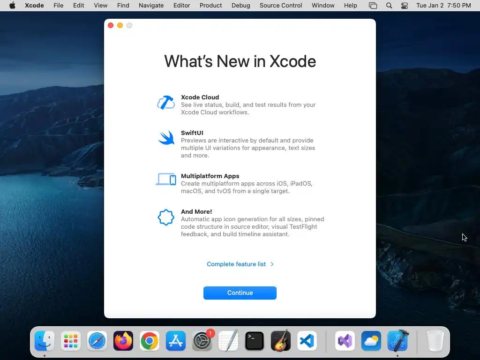Open the Apple menu
Viewport: 480px width, 360px height.
point(12,6)
